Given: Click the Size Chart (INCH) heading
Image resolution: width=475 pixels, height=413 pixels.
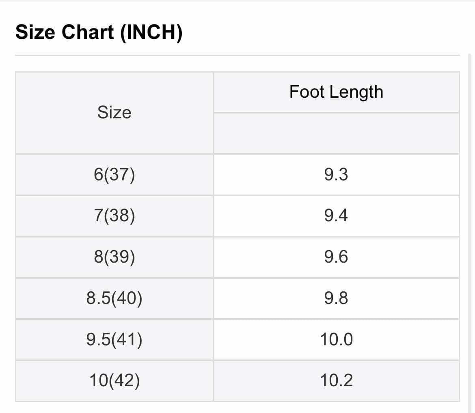Looking at the screenshot, I should (x=99, y=32).
